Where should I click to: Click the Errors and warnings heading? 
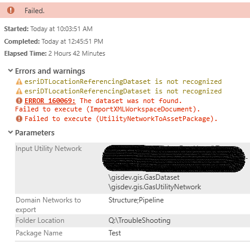(50, 71)
